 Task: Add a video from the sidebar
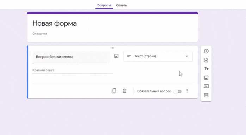click(206, 86)
